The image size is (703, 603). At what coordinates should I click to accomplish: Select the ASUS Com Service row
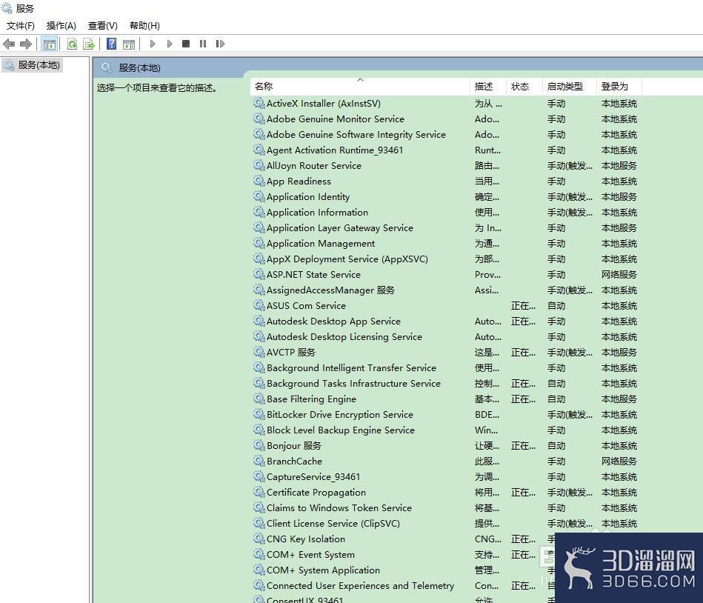306,306
